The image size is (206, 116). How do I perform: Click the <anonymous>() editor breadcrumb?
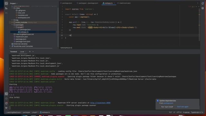[x=66, y=48]
